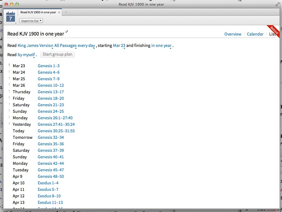Screen dimensions: 282x212
Task: Click the overdue marker beside Mar 26
Action: pyautogui.click(x=9, y=85)
